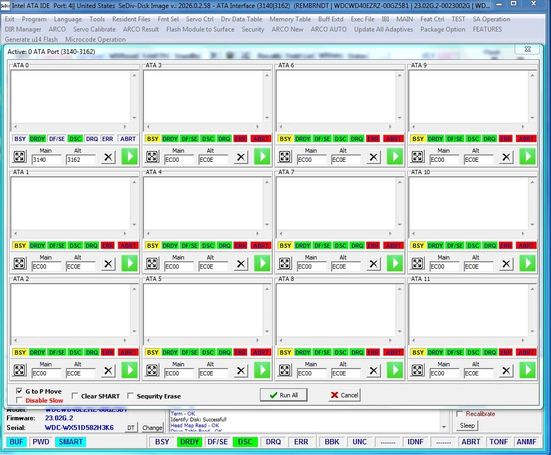
Task: Expand the ATA 4 panel with expand icon
Action: [152, 263]
